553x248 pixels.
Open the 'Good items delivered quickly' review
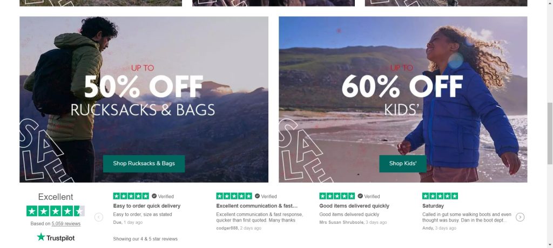(x=354, y=206)
